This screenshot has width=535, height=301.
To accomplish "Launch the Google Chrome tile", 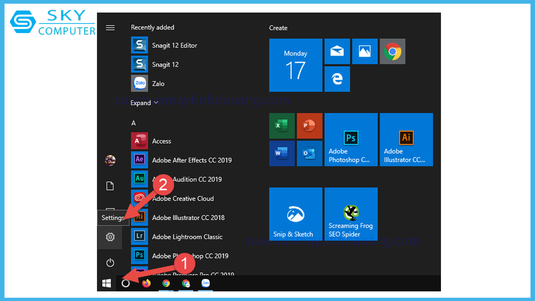I will 392,51.
